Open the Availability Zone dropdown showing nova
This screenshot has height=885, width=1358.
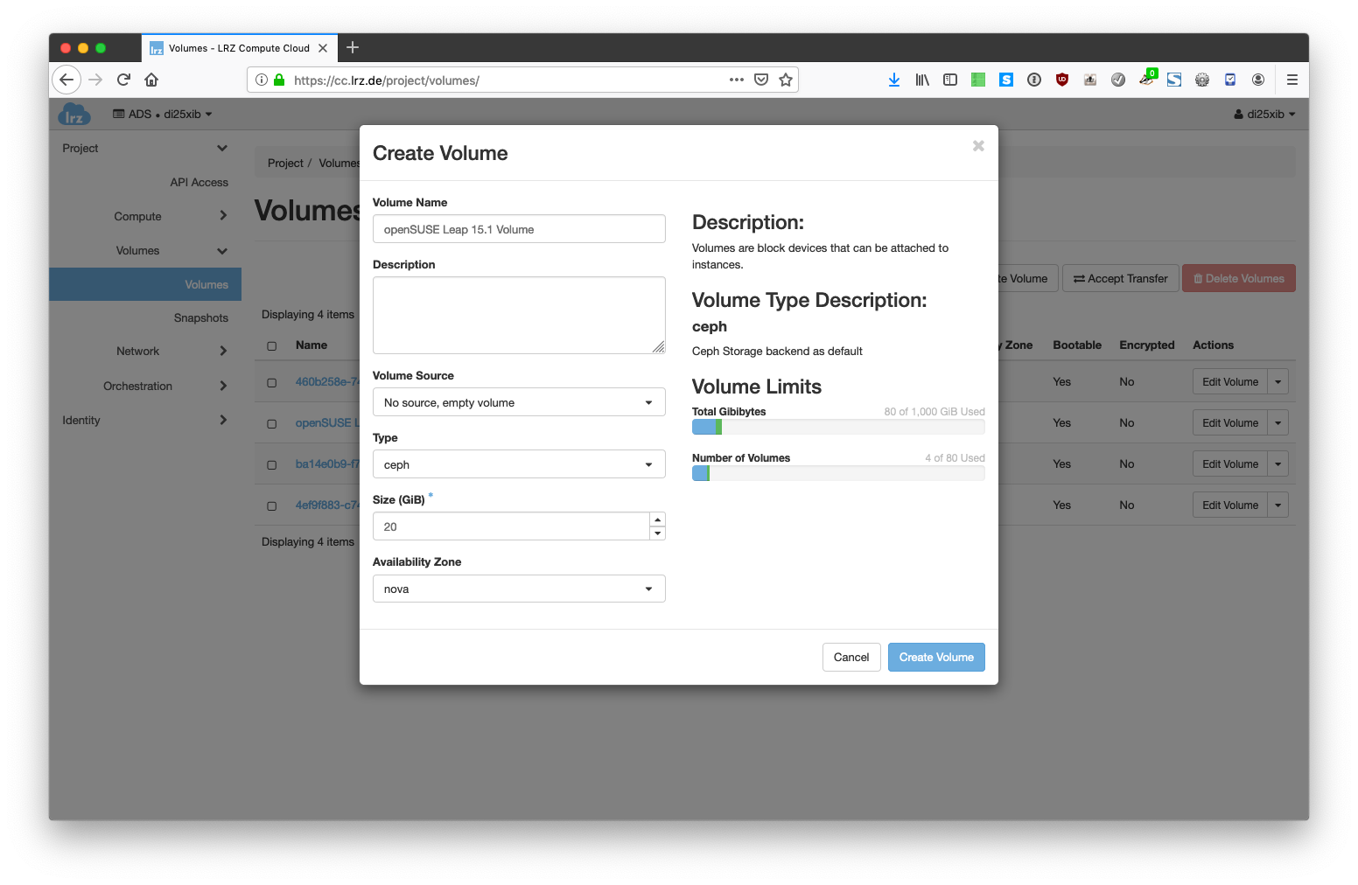point(519,589)
